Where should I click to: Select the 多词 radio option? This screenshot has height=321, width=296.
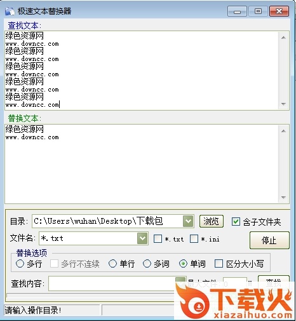pyautogui.click(x=147, y=264)
